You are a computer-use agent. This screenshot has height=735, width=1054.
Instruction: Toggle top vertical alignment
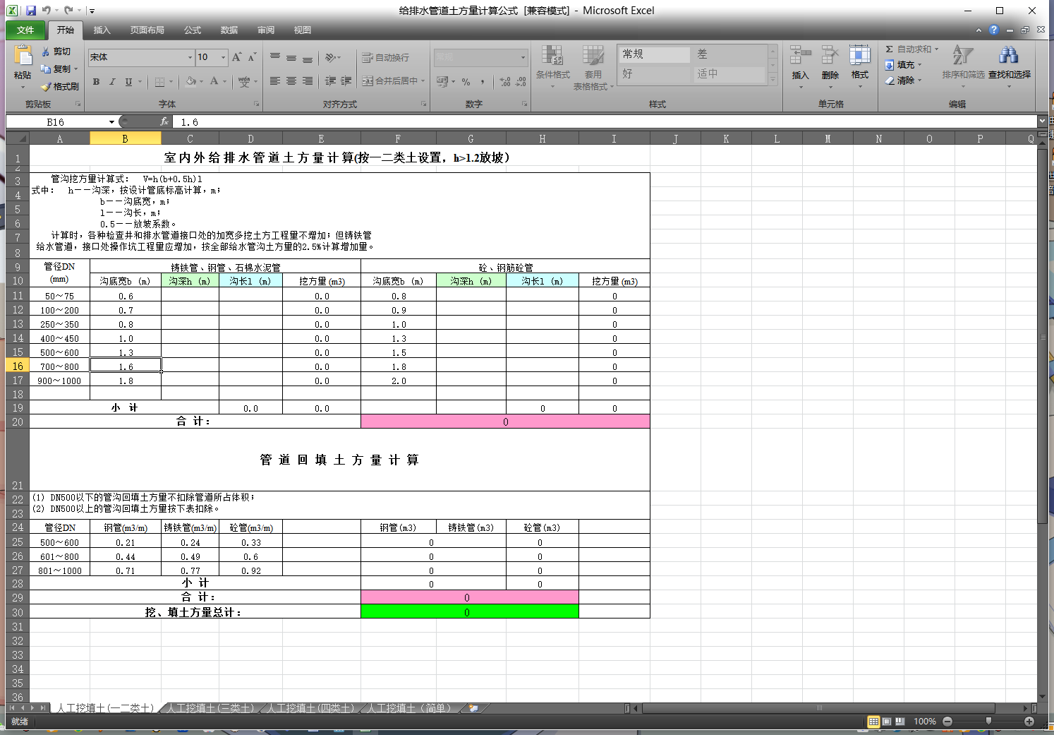coord(275,57)
